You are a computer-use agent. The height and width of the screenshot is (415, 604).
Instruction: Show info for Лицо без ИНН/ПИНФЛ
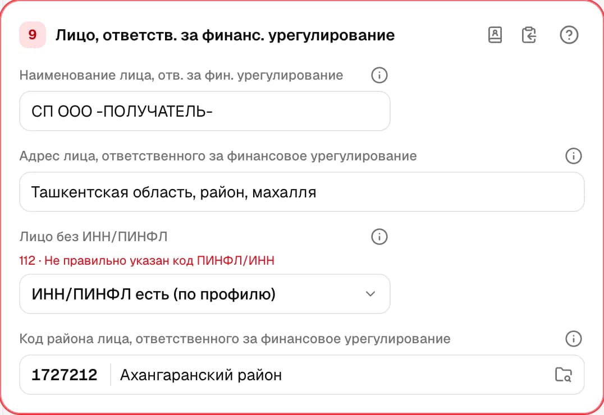pyautogui.click(x=379, y=237)
